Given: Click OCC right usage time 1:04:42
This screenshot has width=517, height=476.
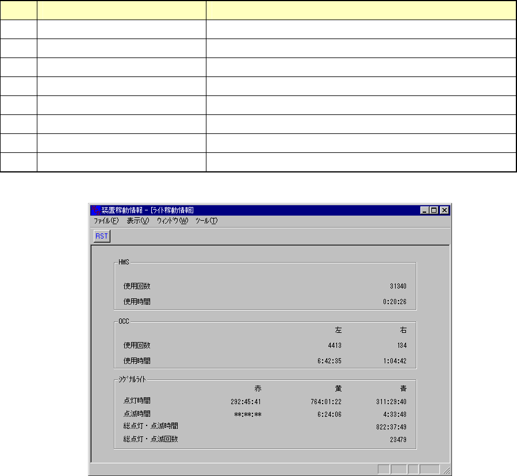Looking at the screenshot, I should [x=395, y=361].
